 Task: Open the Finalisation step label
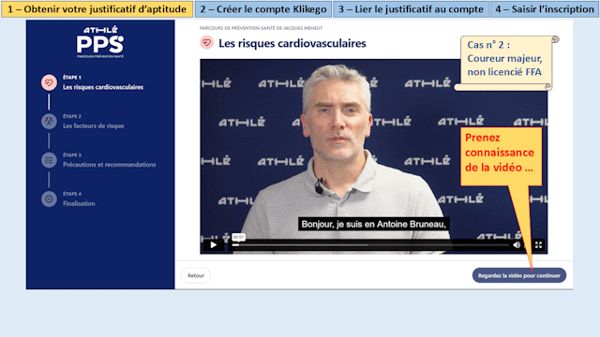(x=79, y=204)
